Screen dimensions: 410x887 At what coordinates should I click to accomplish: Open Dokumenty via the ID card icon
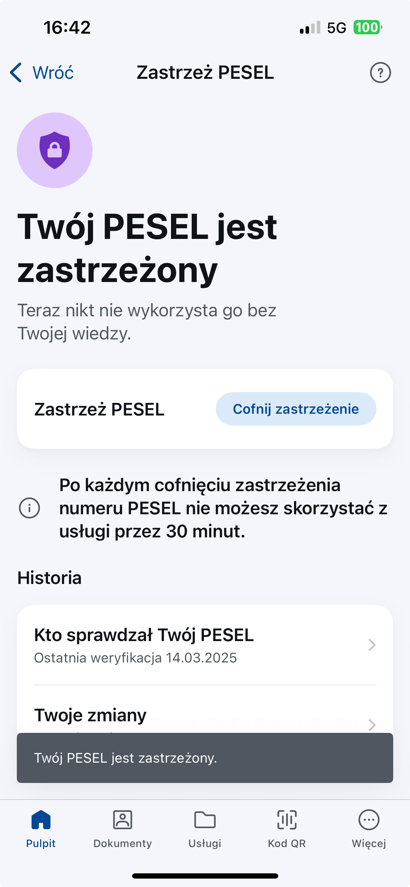tap(123, 820)
